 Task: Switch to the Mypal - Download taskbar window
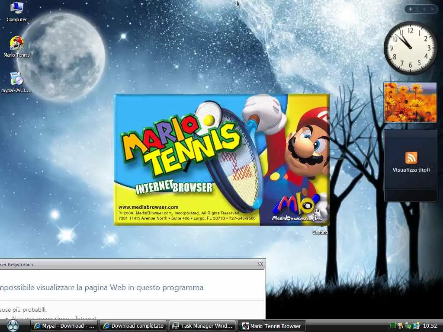(64, 326)
